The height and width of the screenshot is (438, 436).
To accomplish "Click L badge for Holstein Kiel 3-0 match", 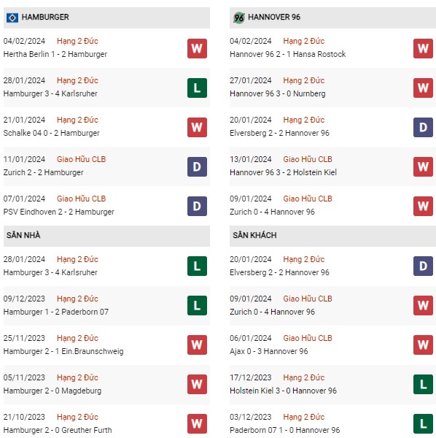I will [x=423, y=384].
